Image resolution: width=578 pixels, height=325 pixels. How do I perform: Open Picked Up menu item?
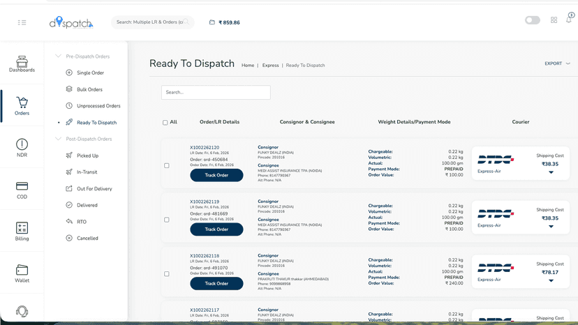pyautogui.click(x=87, y=156)
